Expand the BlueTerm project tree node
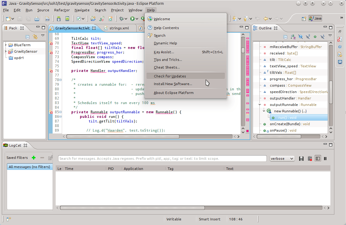346x225 pixels. pyautogui.click(x=6, y=45)
